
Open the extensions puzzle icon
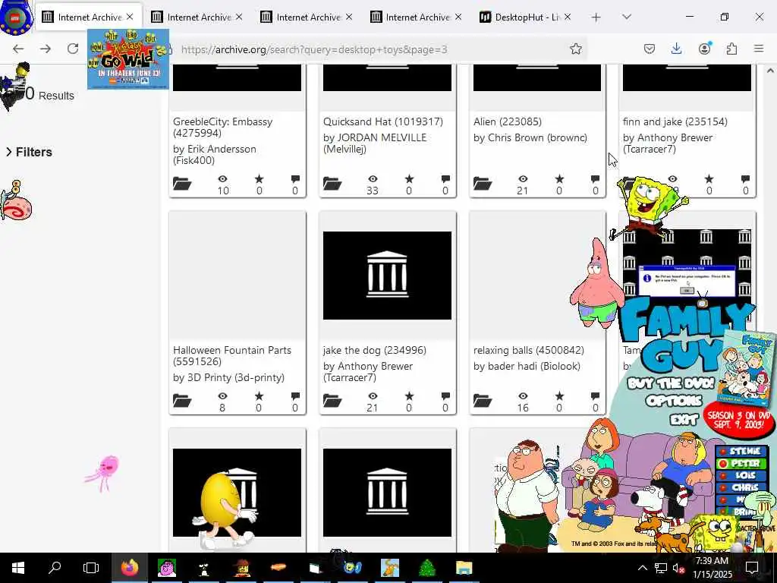coord(731,49)
